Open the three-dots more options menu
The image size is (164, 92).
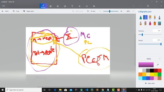tap(133, 11)
